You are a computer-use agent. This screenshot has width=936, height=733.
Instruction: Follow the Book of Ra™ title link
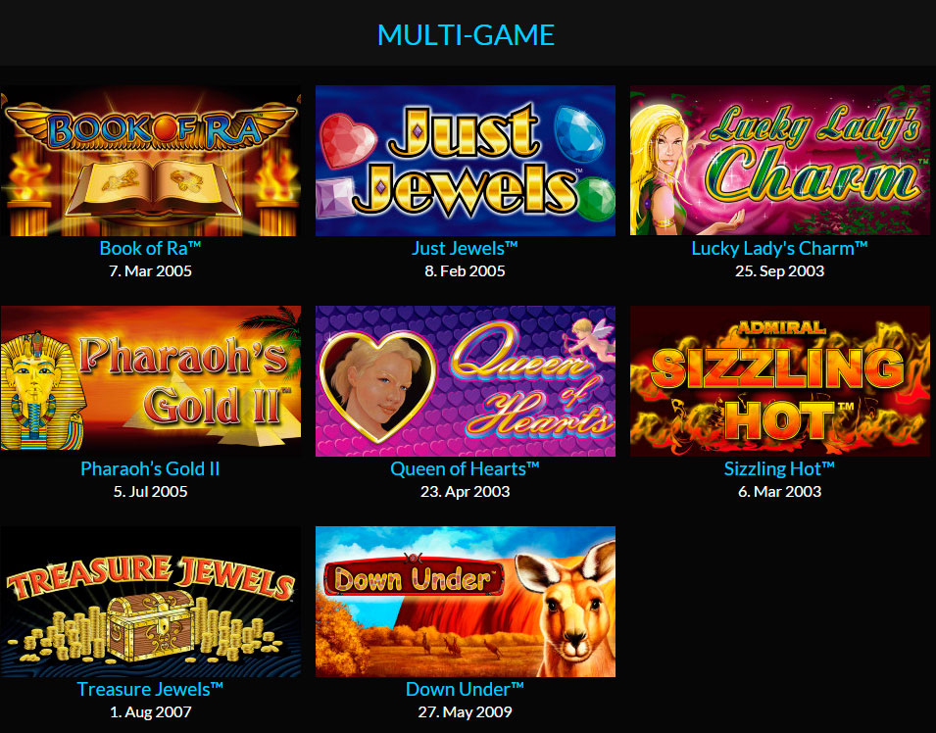pyautogui.click(x=150, y=248)
